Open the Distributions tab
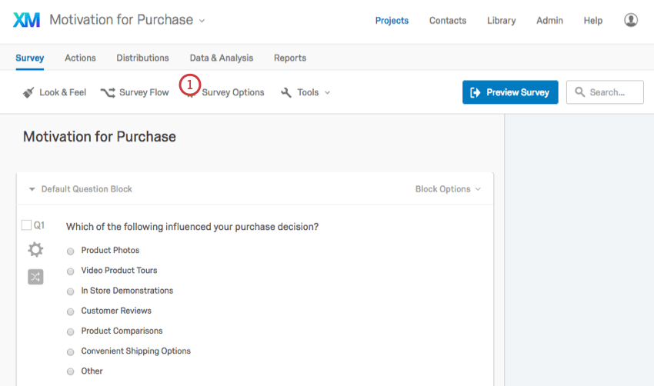This screenshot has width=654, height=386. 142,58
